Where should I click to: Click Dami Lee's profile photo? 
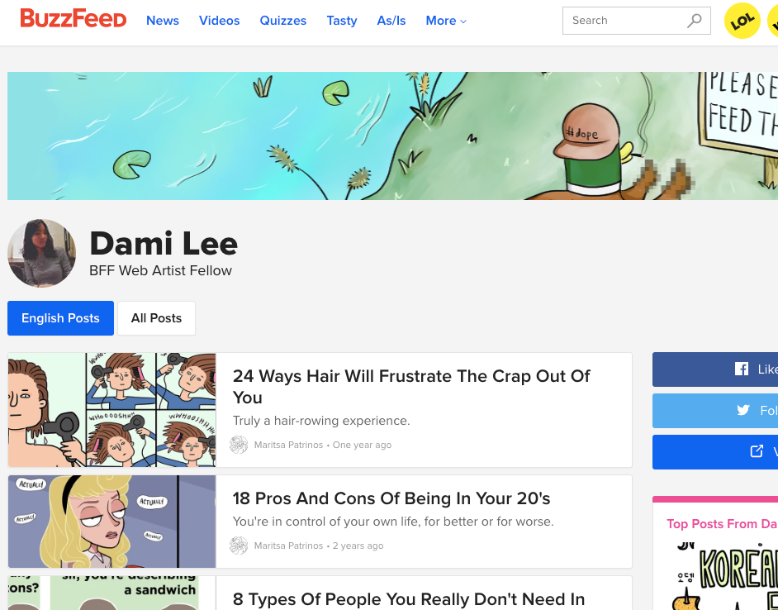click(41, 253)
